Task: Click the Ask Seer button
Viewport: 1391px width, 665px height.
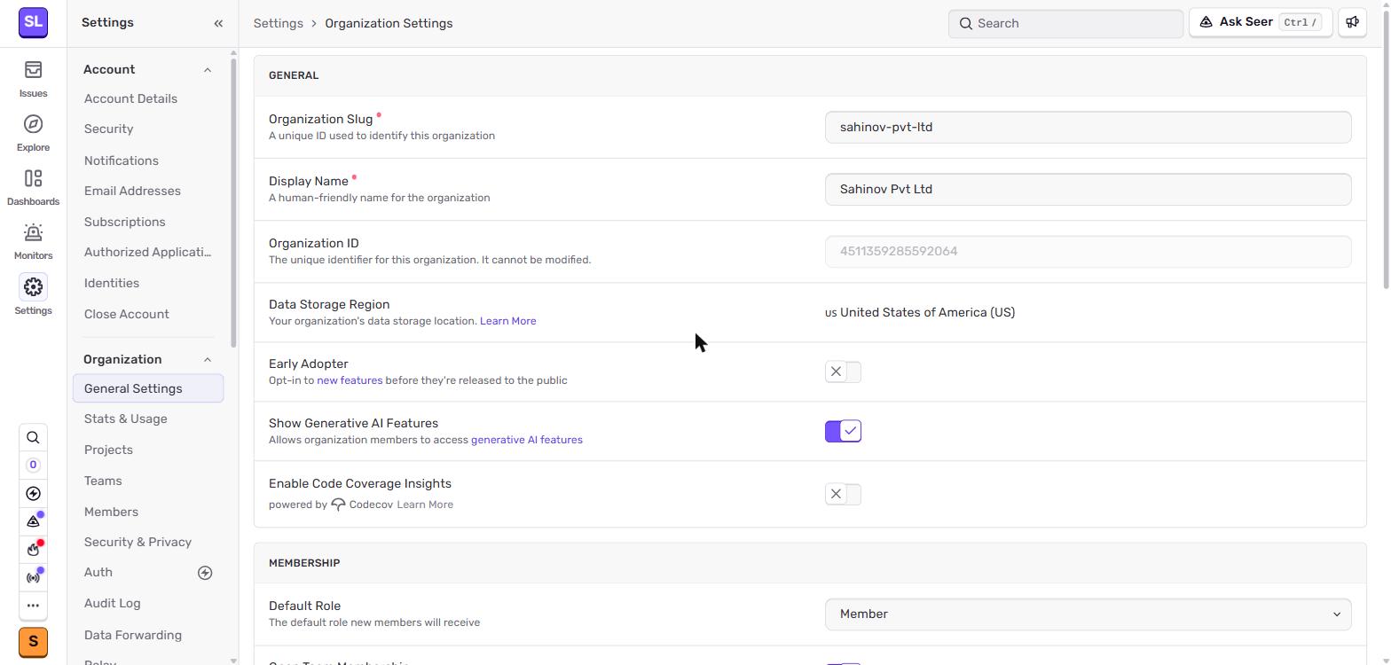Action: coord(1261,22)
